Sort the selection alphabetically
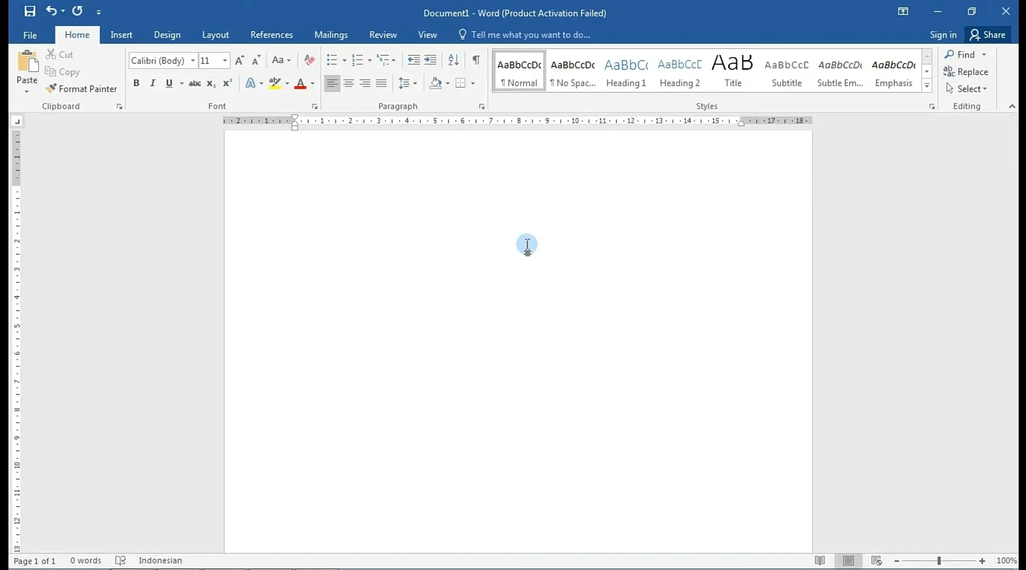 pos(454,60)
